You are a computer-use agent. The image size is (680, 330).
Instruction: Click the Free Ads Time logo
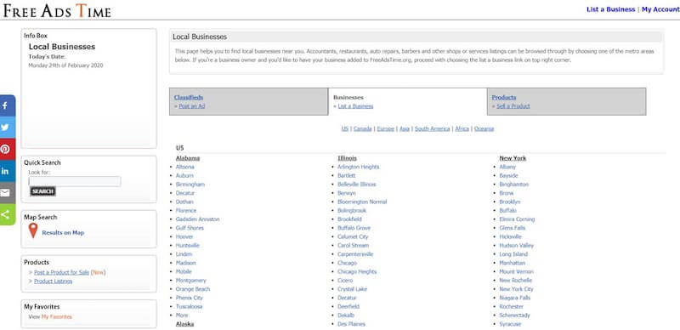57,10
